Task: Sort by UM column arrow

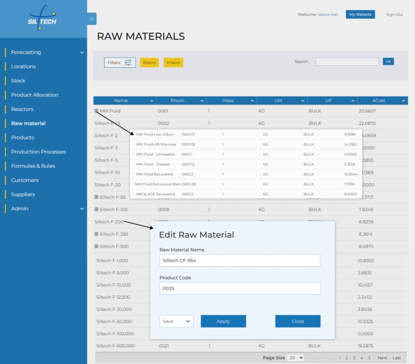Action: click(303, 101)
